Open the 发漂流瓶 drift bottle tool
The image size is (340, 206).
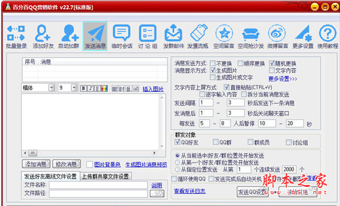tap(198, 36)
